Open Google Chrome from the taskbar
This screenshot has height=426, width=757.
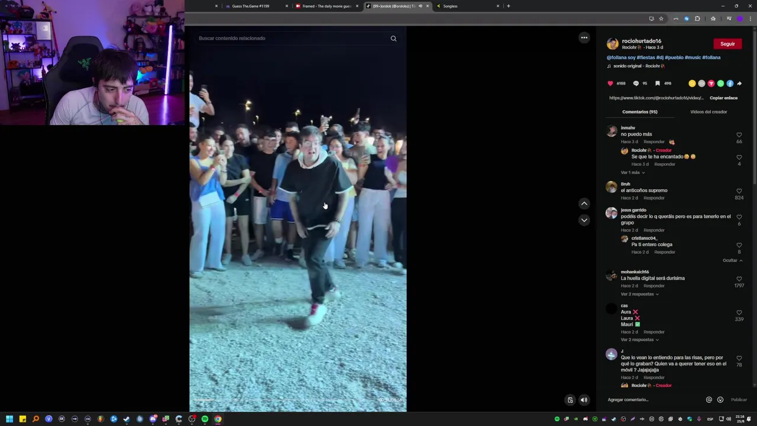(x=218, y=419)
